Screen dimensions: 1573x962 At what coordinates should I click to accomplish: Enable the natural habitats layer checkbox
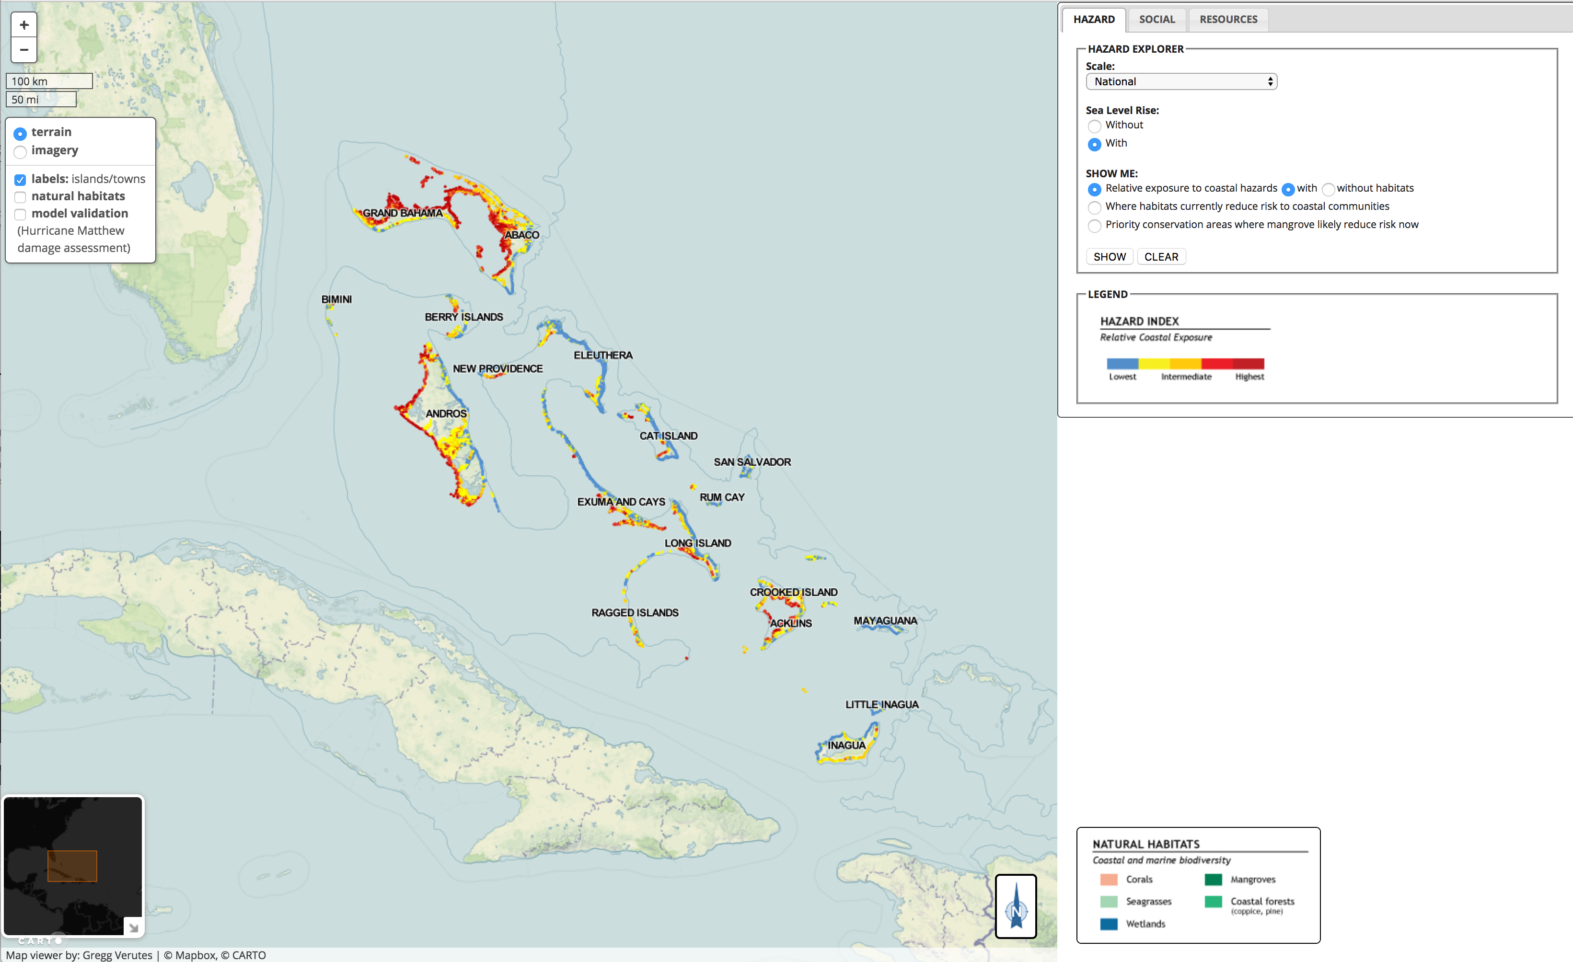(21, 197)
